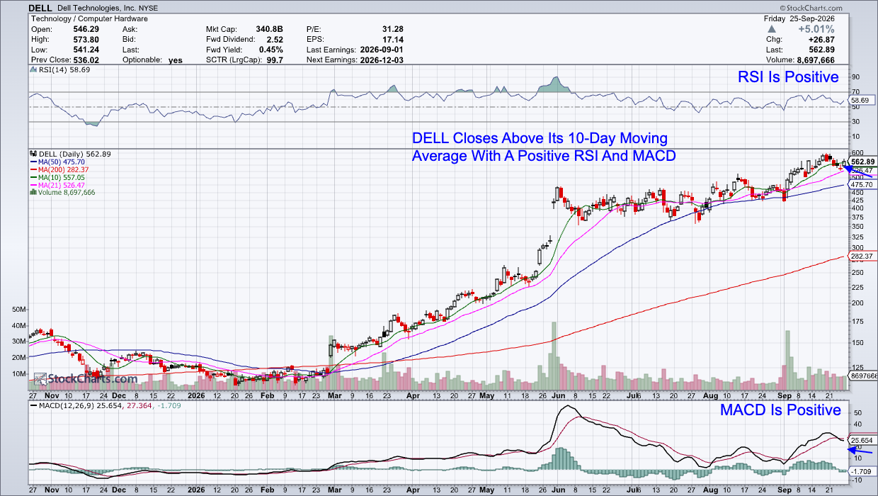Click the -1.709 histogram tag on the right axis
Screen dimensions: 878x496
click(863, 470)
